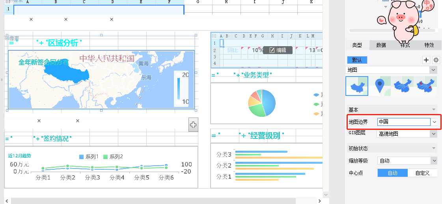The width and height of the screenshot is (442, 204).
Task: Click the 编辑 button on the table block
Action: 278,50
